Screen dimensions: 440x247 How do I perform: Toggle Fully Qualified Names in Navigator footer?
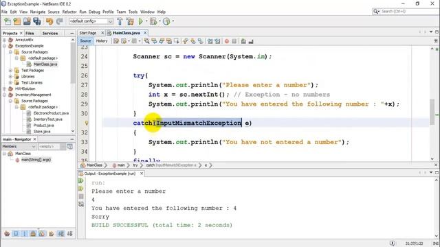52,233
